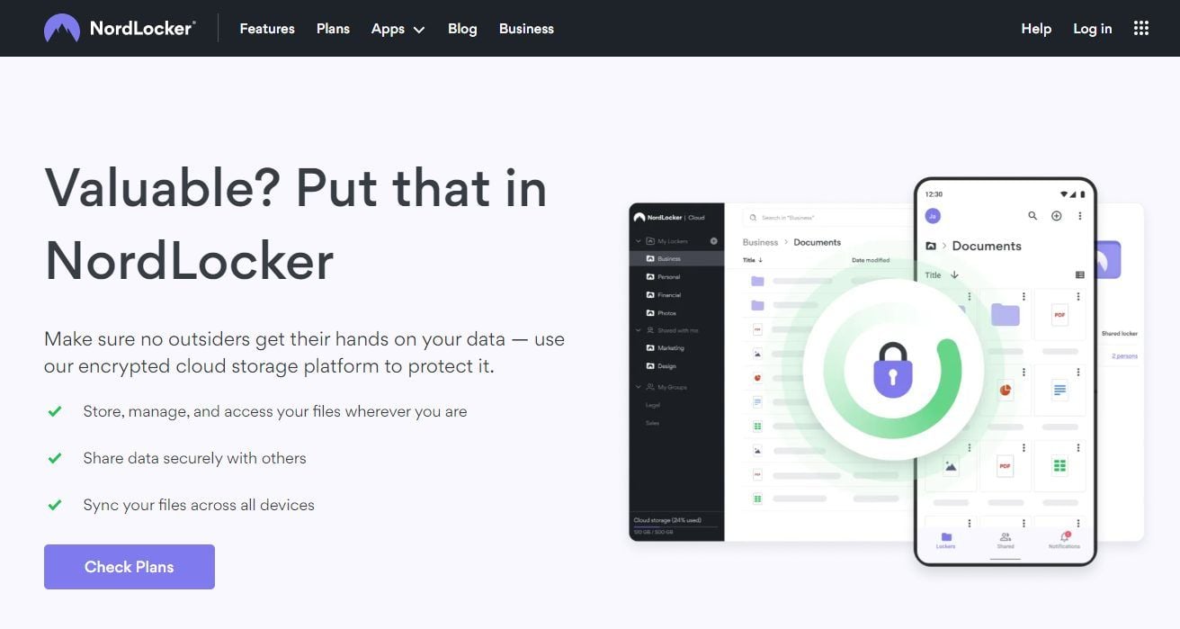This screenshot has height=629, width=1180.
Task: Click the 2 persons link
Action: click(1124, 356)
